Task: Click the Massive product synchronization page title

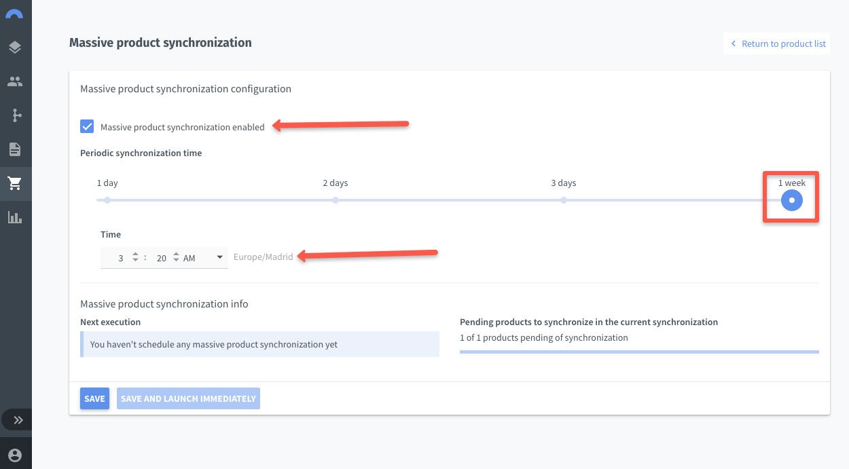Action: tap(160, 43)
